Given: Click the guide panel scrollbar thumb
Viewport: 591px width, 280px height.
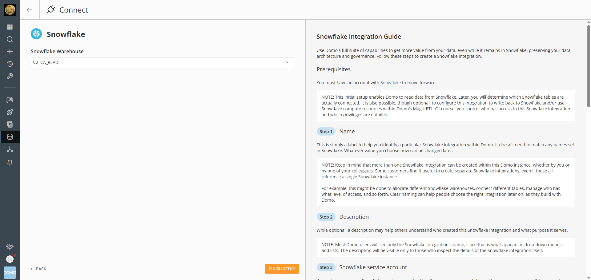Looking at the screenshot, I should click(x=589, y=66).
